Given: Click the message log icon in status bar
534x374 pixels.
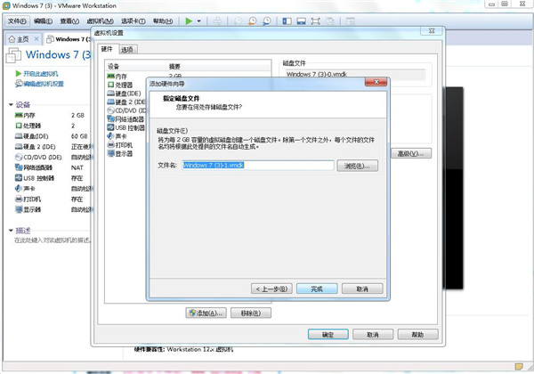Looking at the screenshot, I should coord(519,367).
